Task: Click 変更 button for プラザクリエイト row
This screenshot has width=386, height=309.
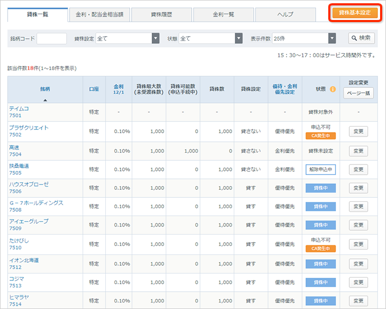Action: (358, 132)
